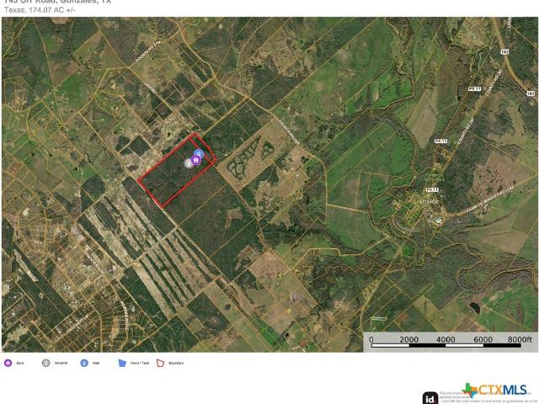This screenshot has width=539, height=404.
Task: Click the '0' scale bar label
Action: pyautogui.click(x=371, y=339)
